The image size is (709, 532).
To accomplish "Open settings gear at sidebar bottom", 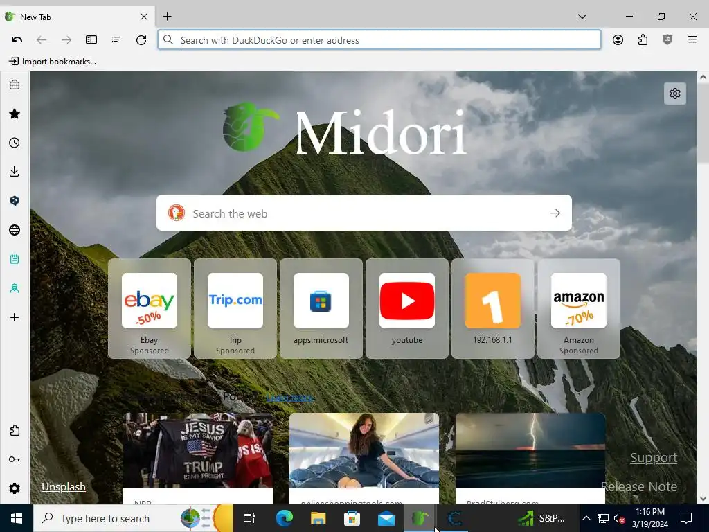I will click(x=15, y=488).
